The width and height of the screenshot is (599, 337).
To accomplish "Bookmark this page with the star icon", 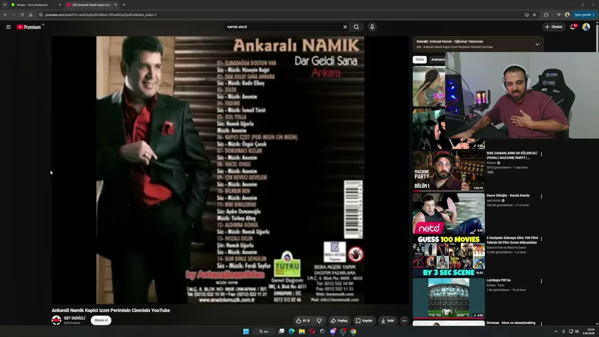I will click(x=534, y=15).
